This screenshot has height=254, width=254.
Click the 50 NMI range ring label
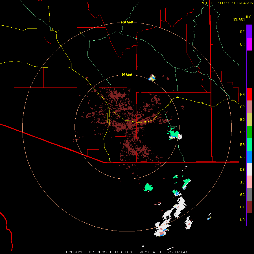(x=127, y=75)
